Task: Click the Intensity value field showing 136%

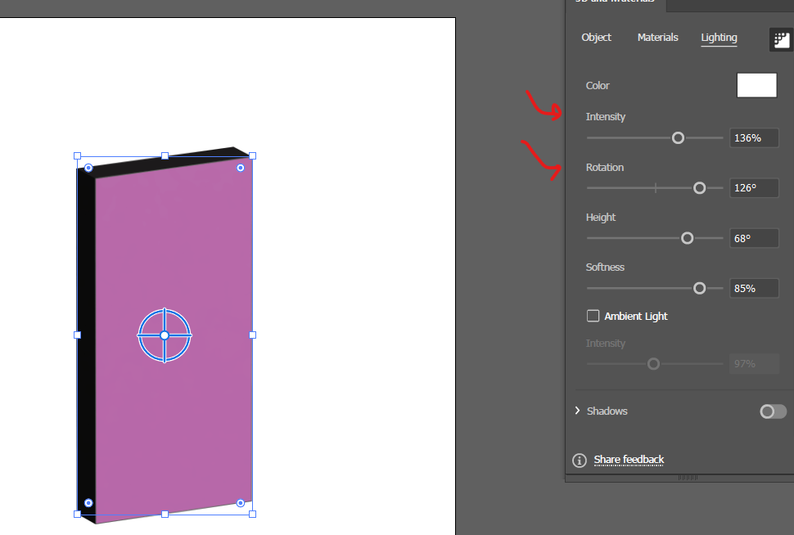Action: click(753, 137)
